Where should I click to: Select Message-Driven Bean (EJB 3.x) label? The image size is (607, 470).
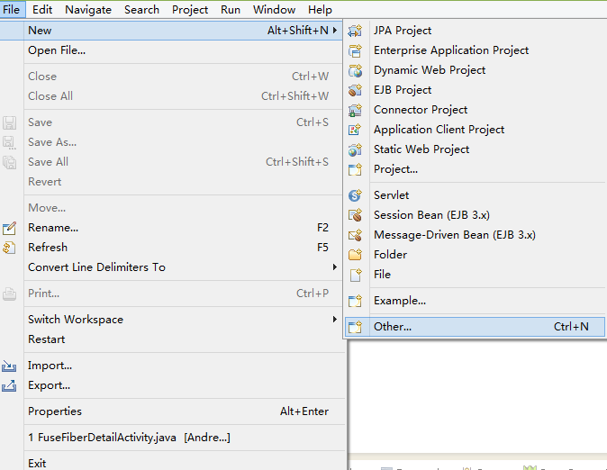click(x=455, y=235)
